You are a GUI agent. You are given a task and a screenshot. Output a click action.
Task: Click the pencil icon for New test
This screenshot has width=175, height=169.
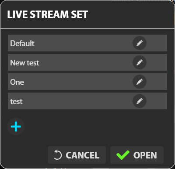coord(140,62)
